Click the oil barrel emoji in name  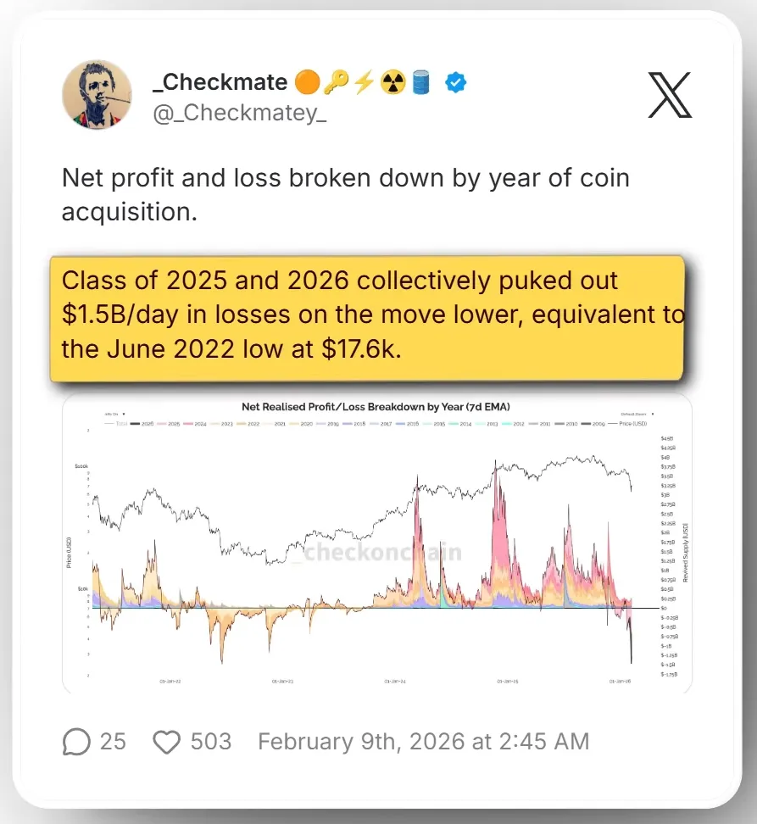(422, 83)
